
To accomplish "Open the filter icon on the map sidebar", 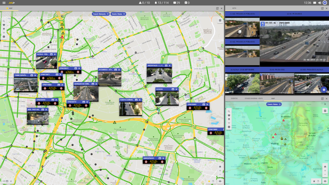I will pyautogui.click(x=4, y=33).
